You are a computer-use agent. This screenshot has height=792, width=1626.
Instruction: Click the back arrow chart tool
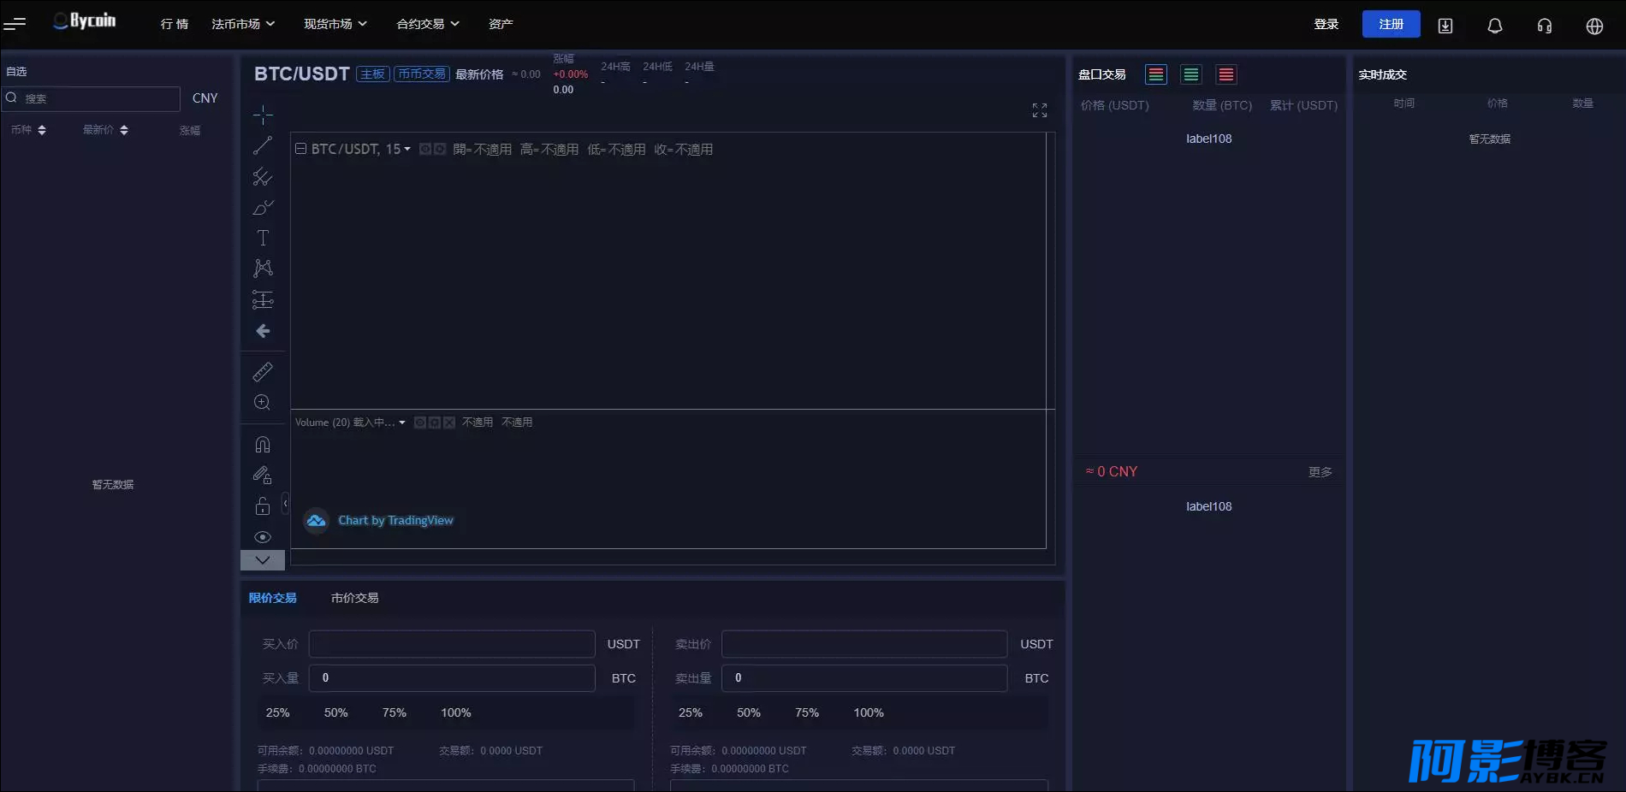pos(263,331)
